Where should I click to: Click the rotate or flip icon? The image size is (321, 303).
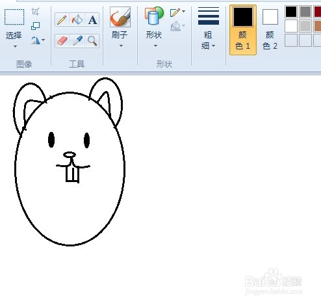(x=36, y=40)
